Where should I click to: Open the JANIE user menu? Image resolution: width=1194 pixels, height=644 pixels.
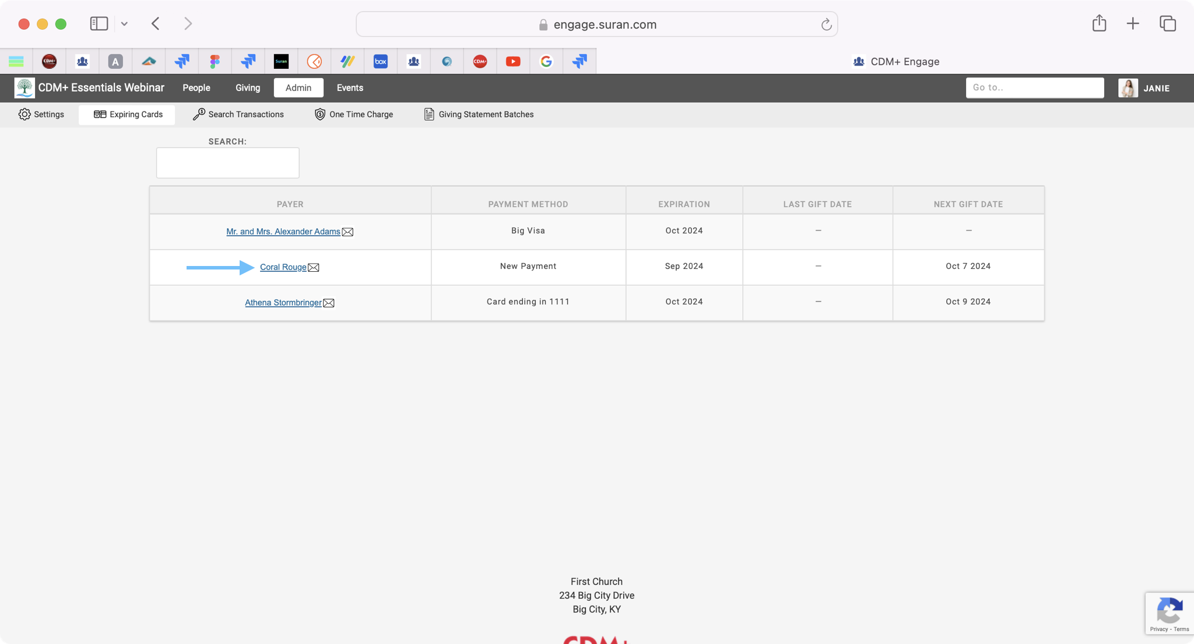tap(1145, 88)
